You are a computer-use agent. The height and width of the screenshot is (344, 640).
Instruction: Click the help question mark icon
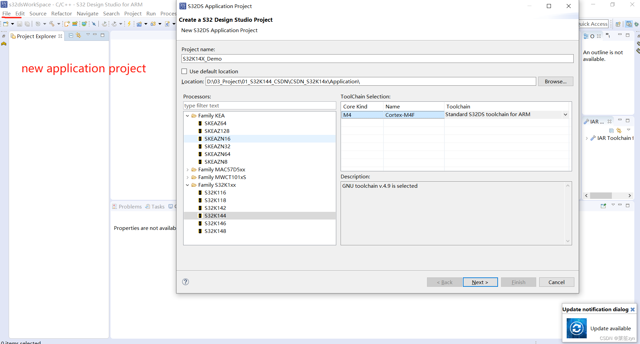(x=186, y=282)
